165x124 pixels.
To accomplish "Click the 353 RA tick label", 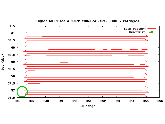I will click(x=117, y=101).
